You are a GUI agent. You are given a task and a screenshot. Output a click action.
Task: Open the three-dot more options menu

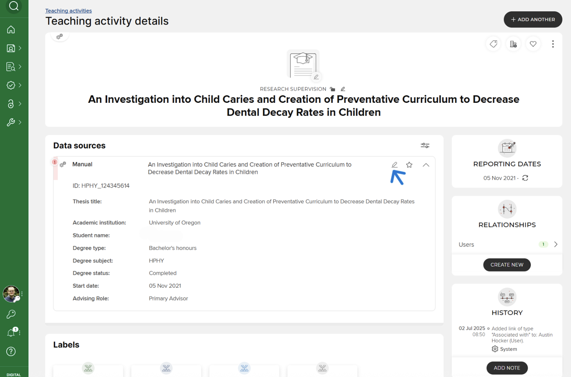click(553, 44)
